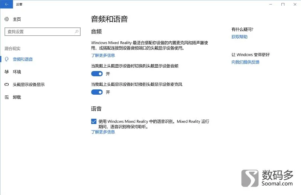The image size is (301, 195).
Task: Click the 语音 section heading
Action: (x=96, y=109)
